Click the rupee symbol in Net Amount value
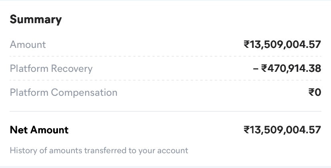This screenshot has width=331, height=168. [x=247, y=130]
